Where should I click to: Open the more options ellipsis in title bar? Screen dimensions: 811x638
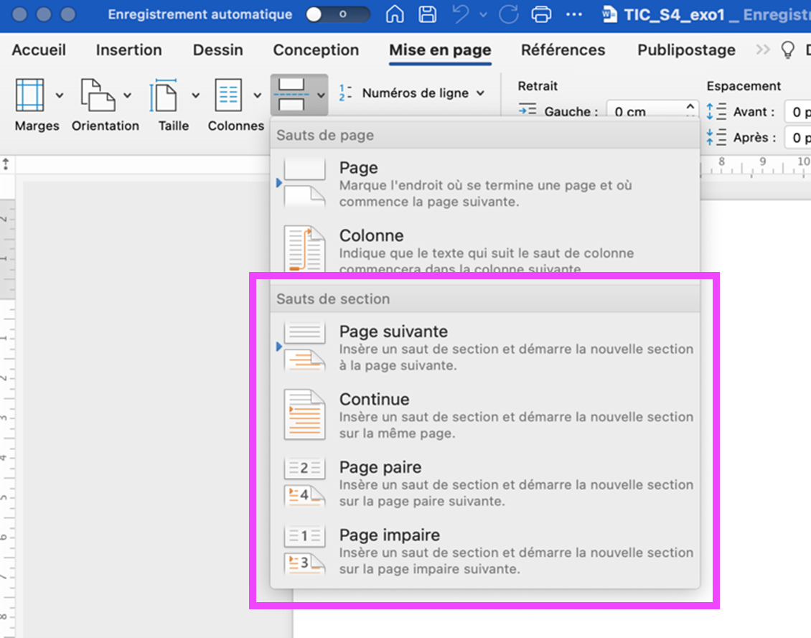click(573, 14)
